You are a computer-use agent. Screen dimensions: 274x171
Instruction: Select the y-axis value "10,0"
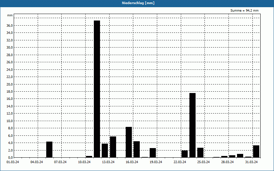point(10,121)
